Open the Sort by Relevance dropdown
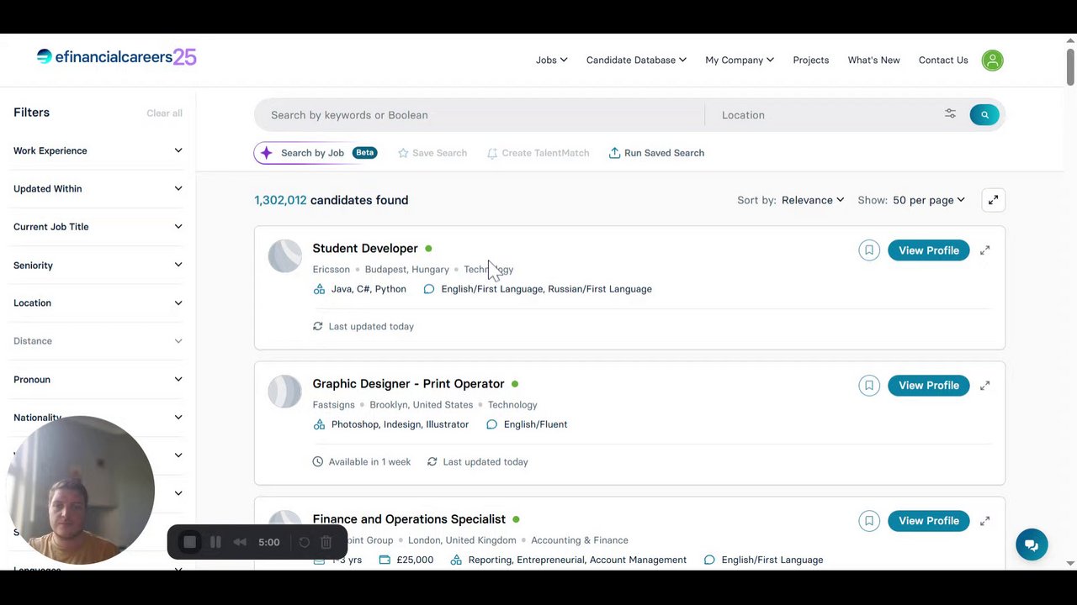Screen dimensions: 1077x605 (813, 200)
